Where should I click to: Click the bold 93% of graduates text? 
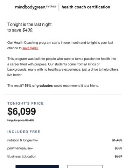tap(38, 86)
